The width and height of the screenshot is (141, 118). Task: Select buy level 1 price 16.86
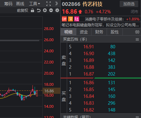89,83
